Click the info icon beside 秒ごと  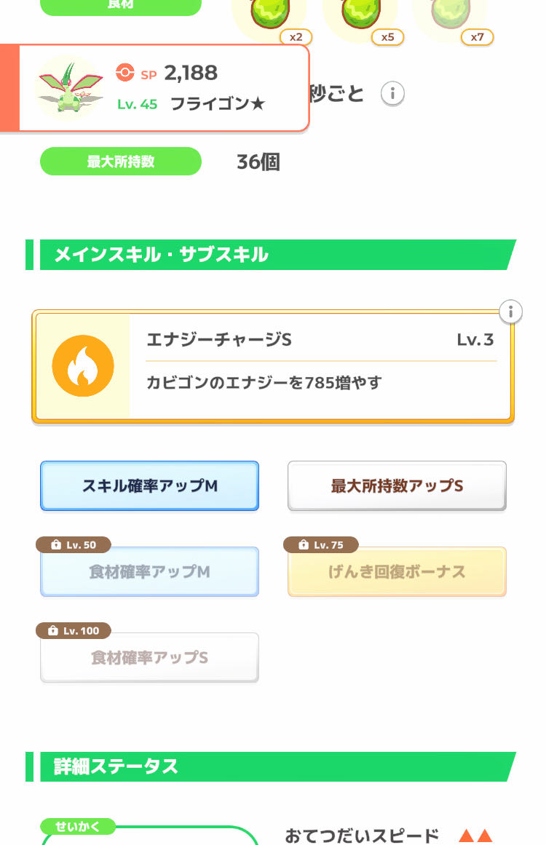392,94
